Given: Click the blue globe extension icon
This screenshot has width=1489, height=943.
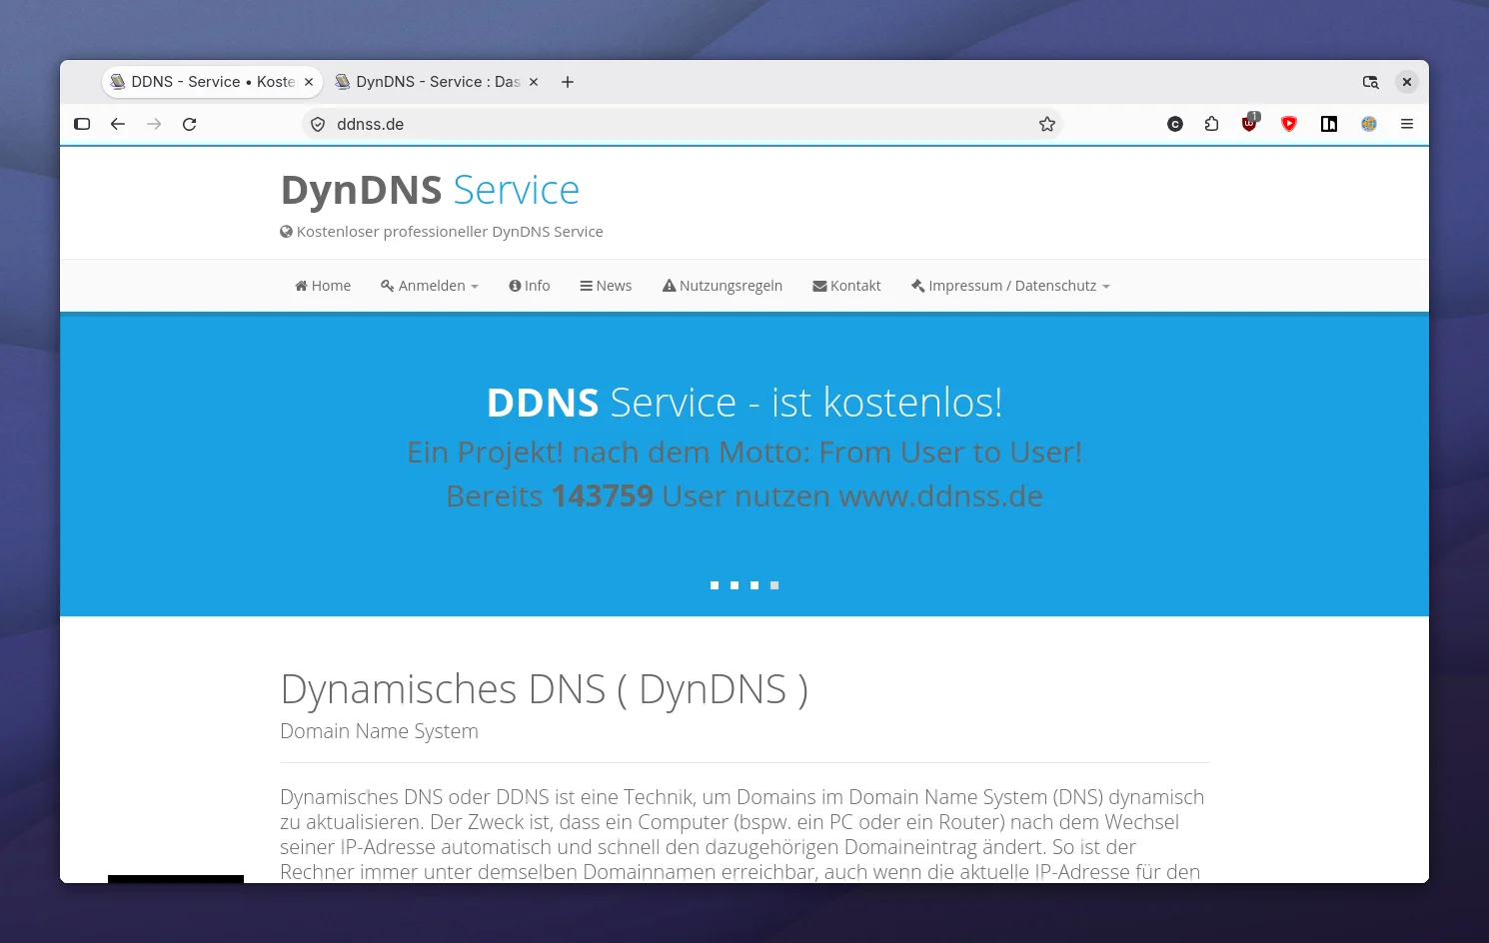Looking at the screenshot, I should point(1369,124).
